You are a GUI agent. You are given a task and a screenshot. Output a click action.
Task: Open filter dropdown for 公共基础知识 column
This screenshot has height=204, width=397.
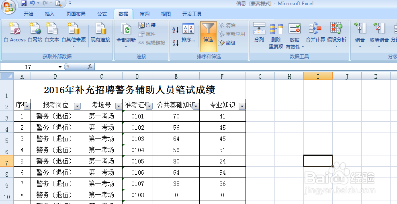tap(196, 106)
